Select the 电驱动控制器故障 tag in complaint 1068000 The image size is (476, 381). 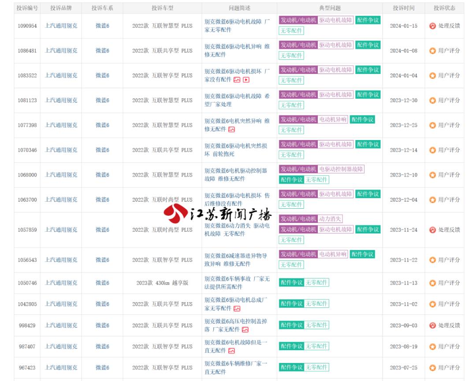(x=341, y=169)
